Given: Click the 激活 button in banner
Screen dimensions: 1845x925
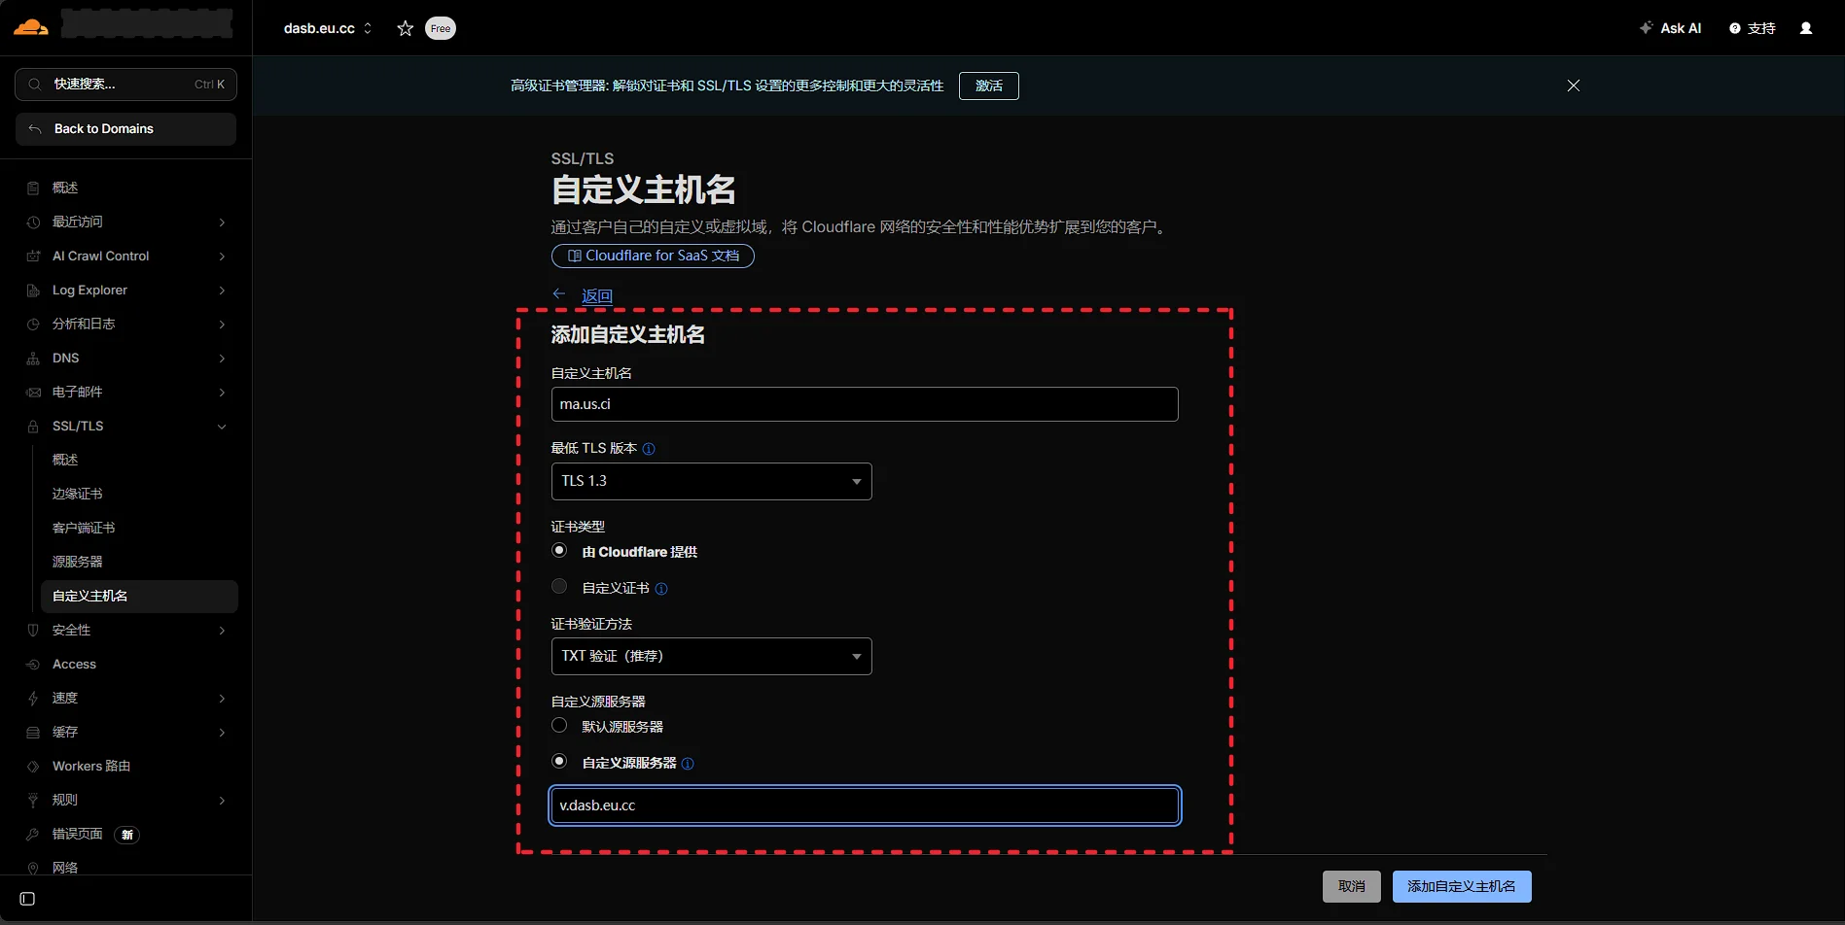Looking at the screenshot, I should pos(989,86).
